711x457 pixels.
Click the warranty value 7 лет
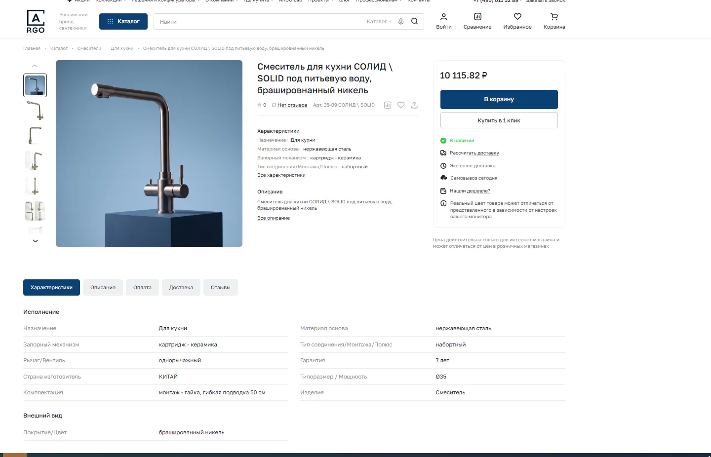pyautogui.click(x=442, y=360)
